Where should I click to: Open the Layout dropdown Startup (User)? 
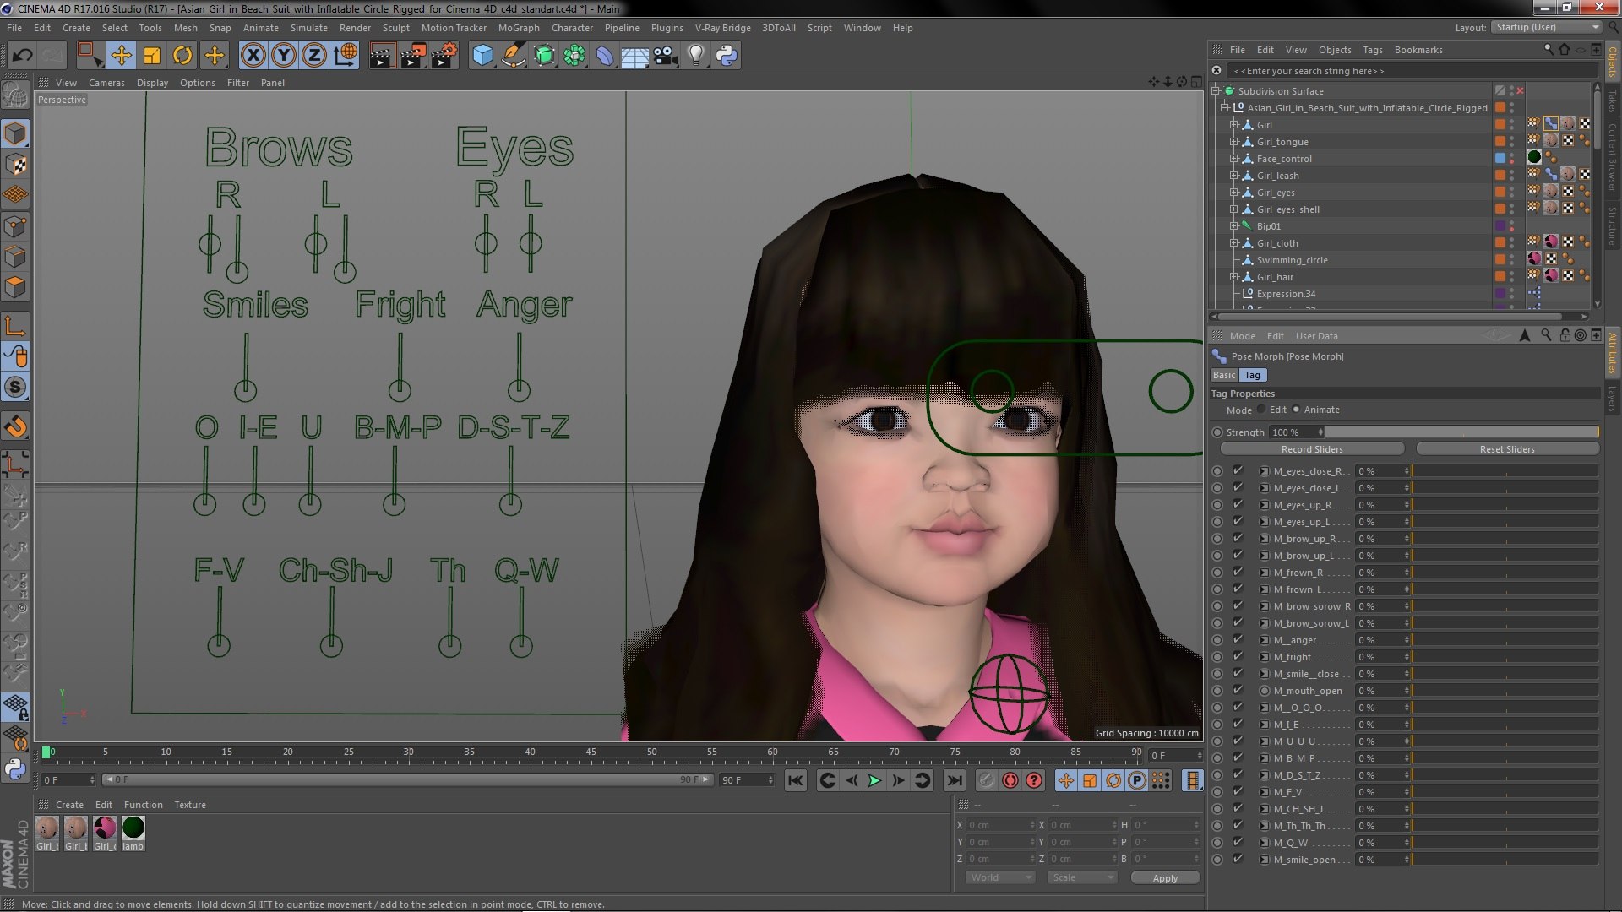(1547, 27)
